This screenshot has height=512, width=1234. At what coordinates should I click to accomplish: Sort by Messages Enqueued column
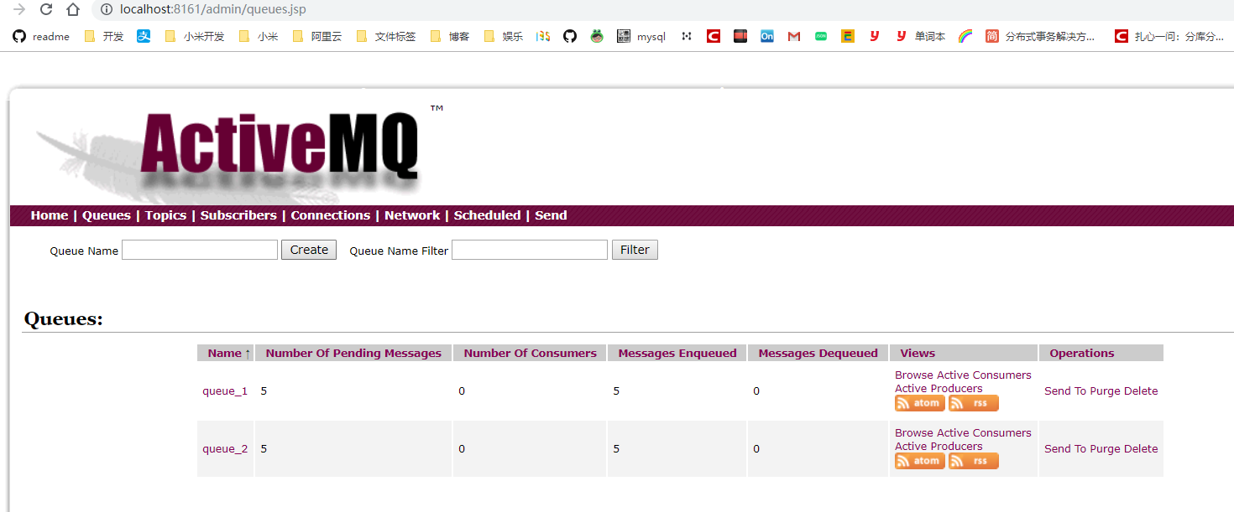677,353
